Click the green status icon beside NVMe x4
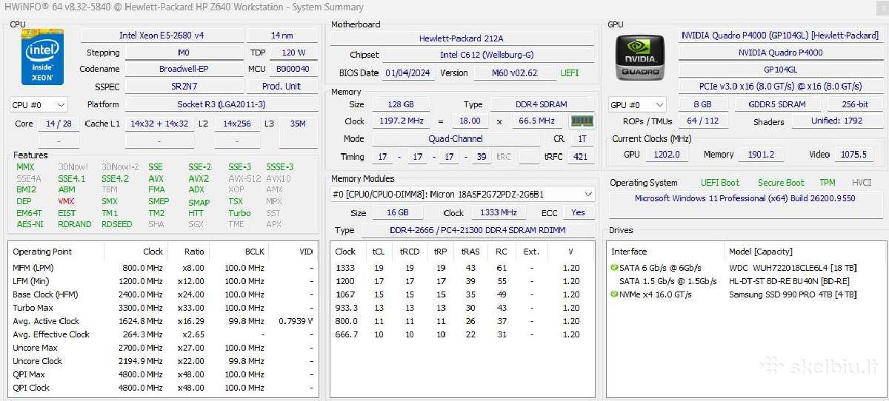The width and height of the screenshot is (889, 401). point(614,294)
